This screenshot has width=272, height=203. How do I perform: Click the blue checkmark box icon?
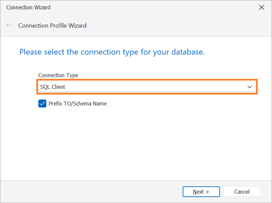click(x=42, y=103)
